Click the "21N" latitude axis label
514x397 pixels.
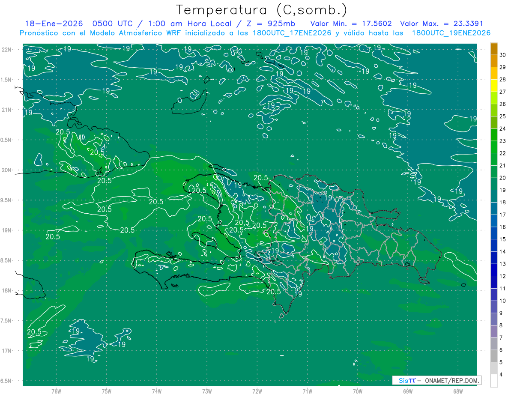(x=6, y=110)
